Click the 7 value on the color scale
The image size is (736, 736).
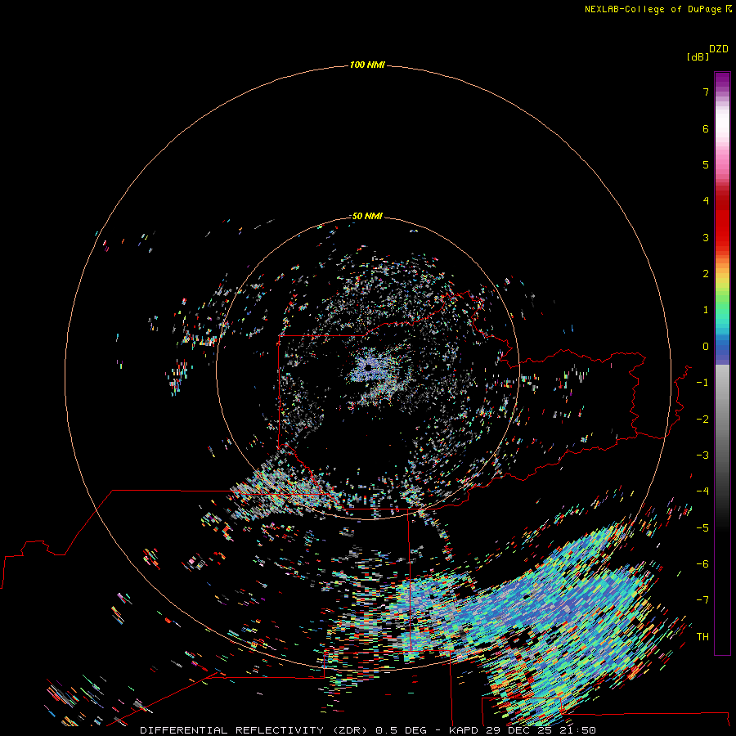[706, 92]
